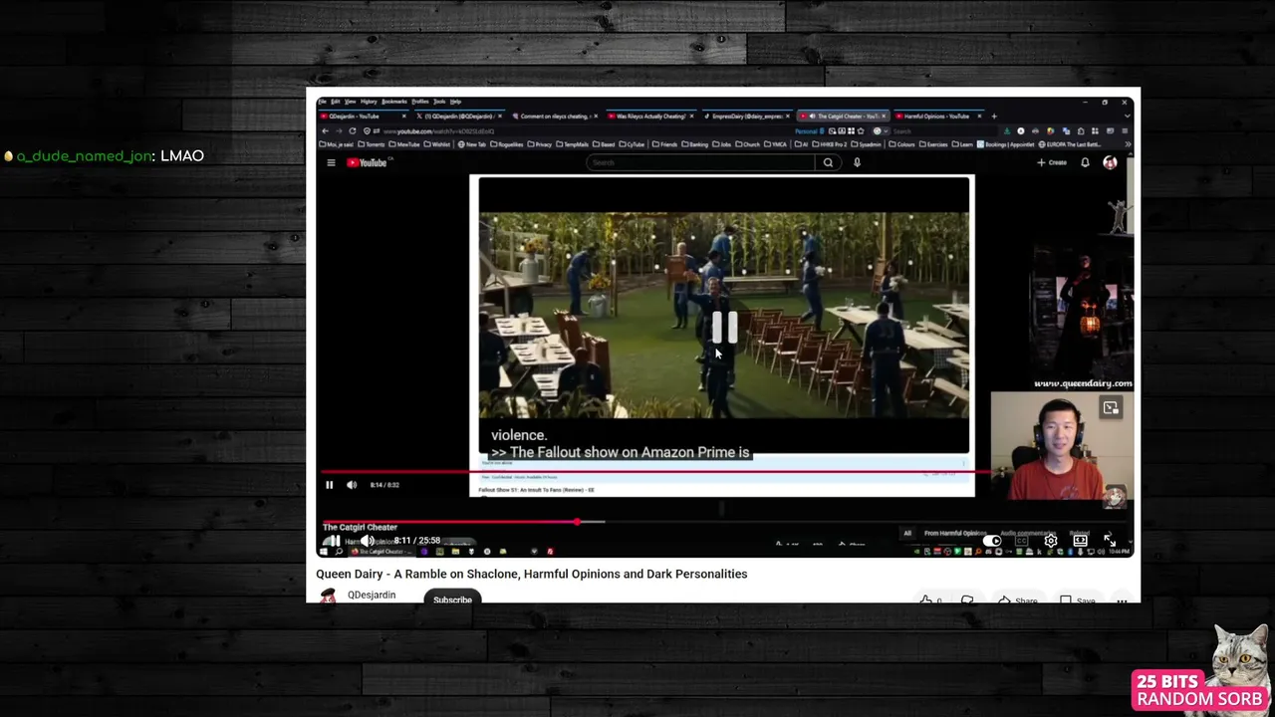The image size is (1275, 717).
Task: Pause the embedded inner video
Action: tap(330, 485)
